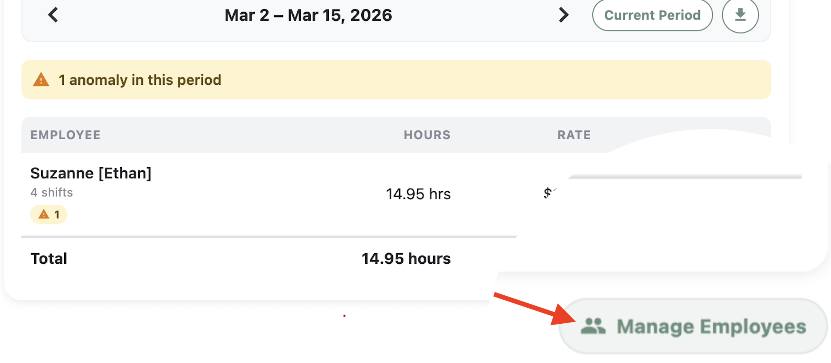This screenshot has width=831, height=363.
Task: Click the anomaly banner warning triangle
Action: 41,80
